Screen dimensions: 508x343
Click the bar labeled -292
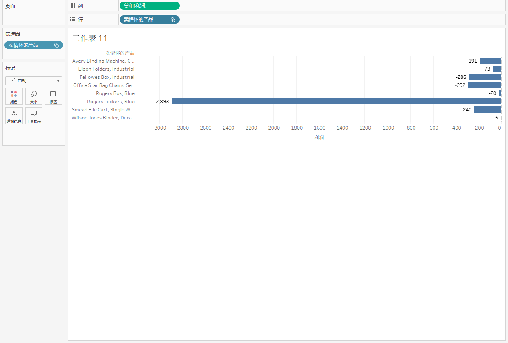click(485, 85)
